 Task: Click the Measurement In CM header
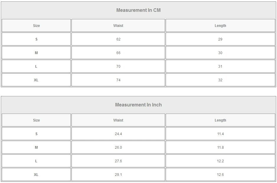pos(138,10)
